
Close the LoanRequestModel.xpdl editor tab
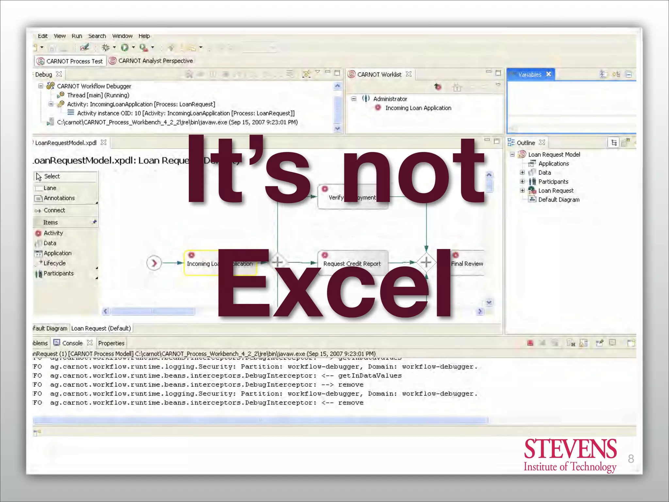point(104,142)
